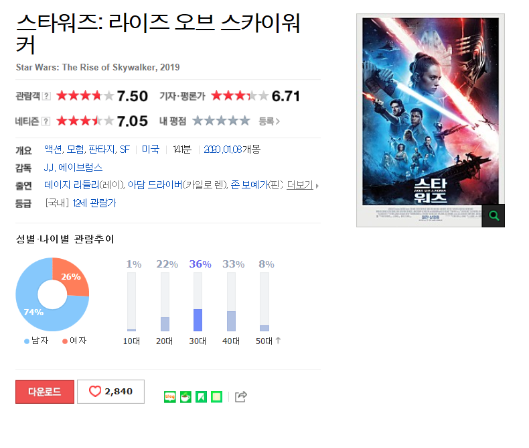
Task: Share to Naver blog icon
Action: (169, 396)
